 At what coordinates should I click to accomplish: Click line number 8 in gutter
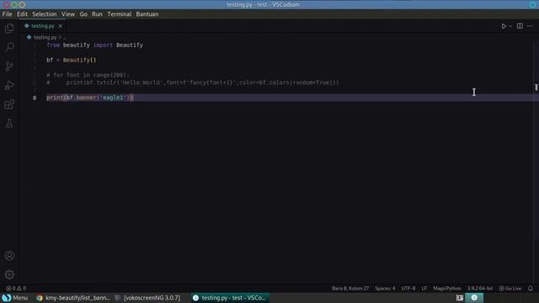point(35,98)
